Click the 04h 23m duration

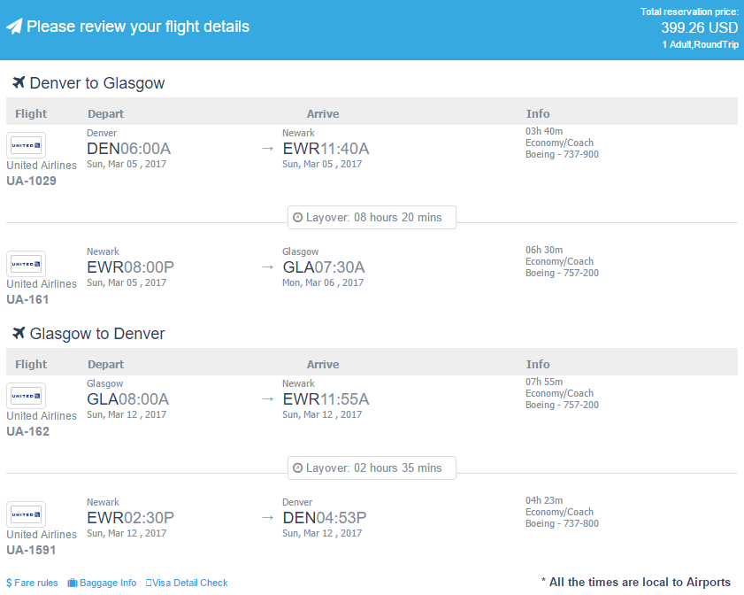[544, 500]
